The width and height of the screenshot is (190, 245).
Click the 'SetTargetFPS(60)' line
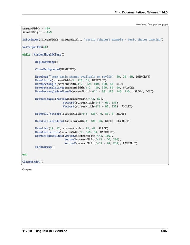click(35, 47)
